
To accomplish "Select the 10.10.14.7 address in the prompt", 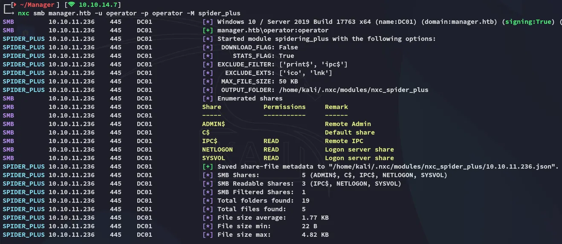I will pos(97,5).
